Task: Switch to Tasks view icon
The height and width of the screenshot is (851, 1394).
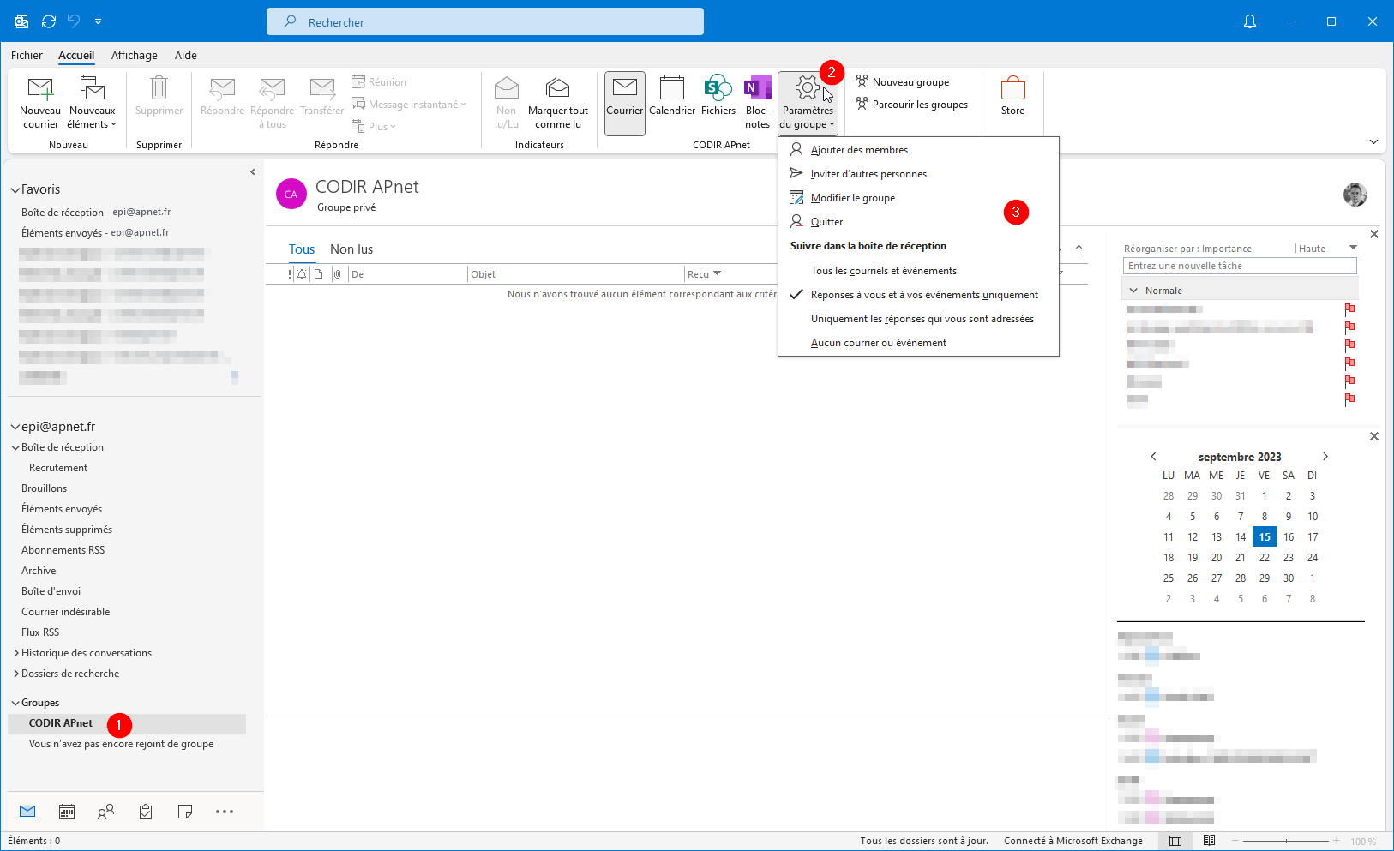Action: coord(146,812)
